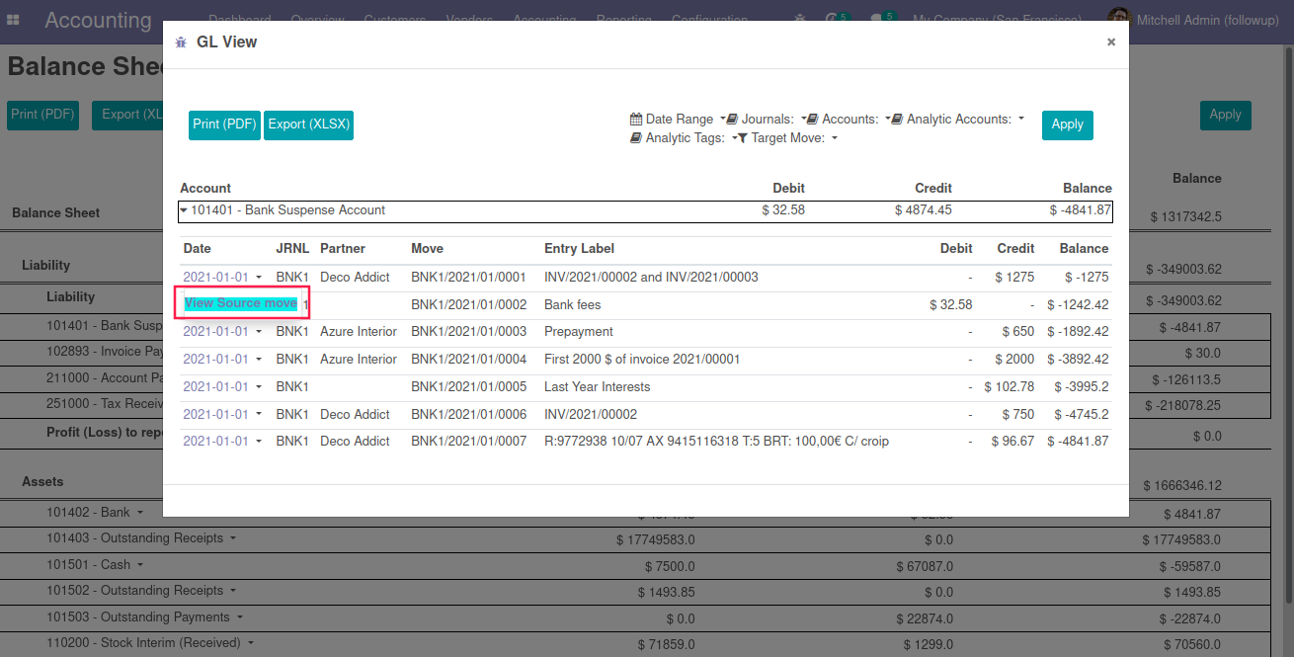Click Print (PDF) in GL View dialog
The image size is (1294, 657).
(x=224, y=125)
